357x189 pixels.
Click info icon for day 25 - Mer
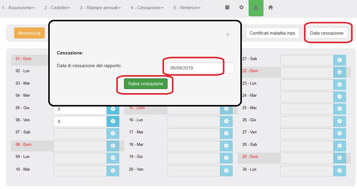pyautogui.click(x=340, y=109)
